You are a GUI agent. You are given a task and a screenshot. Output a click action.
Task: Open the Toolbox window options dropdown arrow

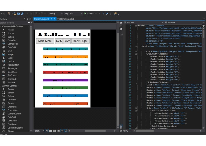(x=25, y=19)
